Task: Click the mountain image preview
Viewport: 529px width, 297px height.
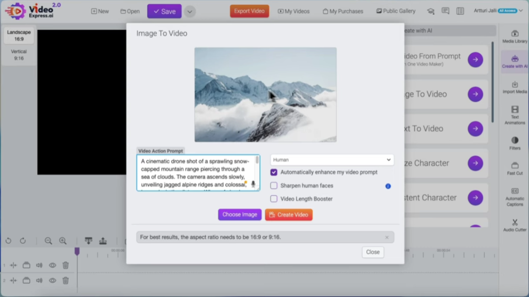Action: (x=266, y=95)
